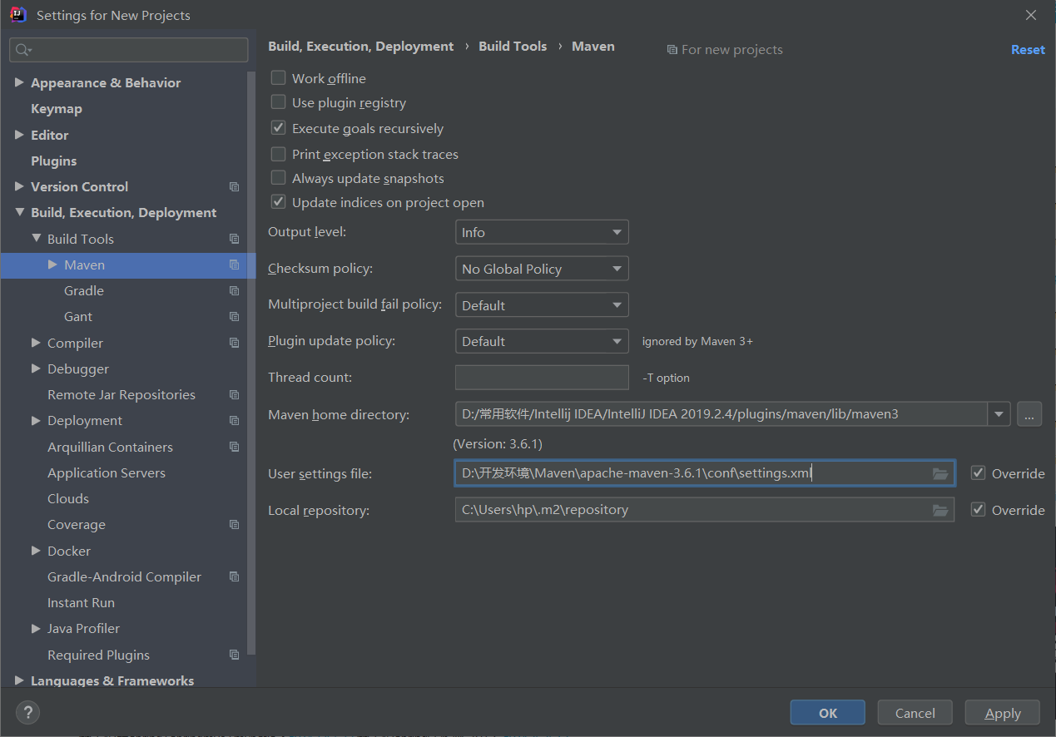Viewport: 1056px width, 737px height.
Task: Click into the settings search field
Action: [129, 50]
